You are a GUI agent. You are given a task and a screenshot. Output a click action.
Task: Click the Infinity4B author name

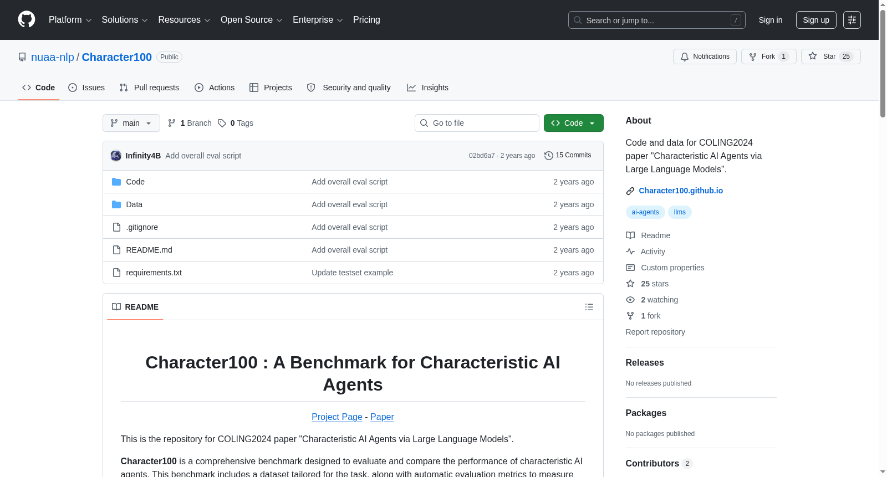(x=143, y=156)
